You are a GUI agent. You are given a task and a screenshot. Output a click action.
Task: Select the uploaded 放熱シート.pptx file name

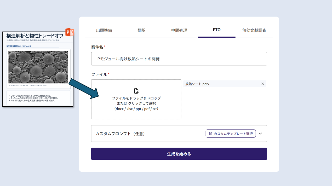click(x=197, y=84)
